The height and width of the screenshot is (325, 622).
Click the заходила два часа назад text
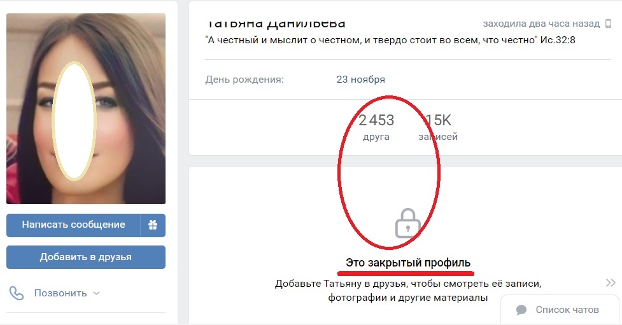(x=541, y=24)
